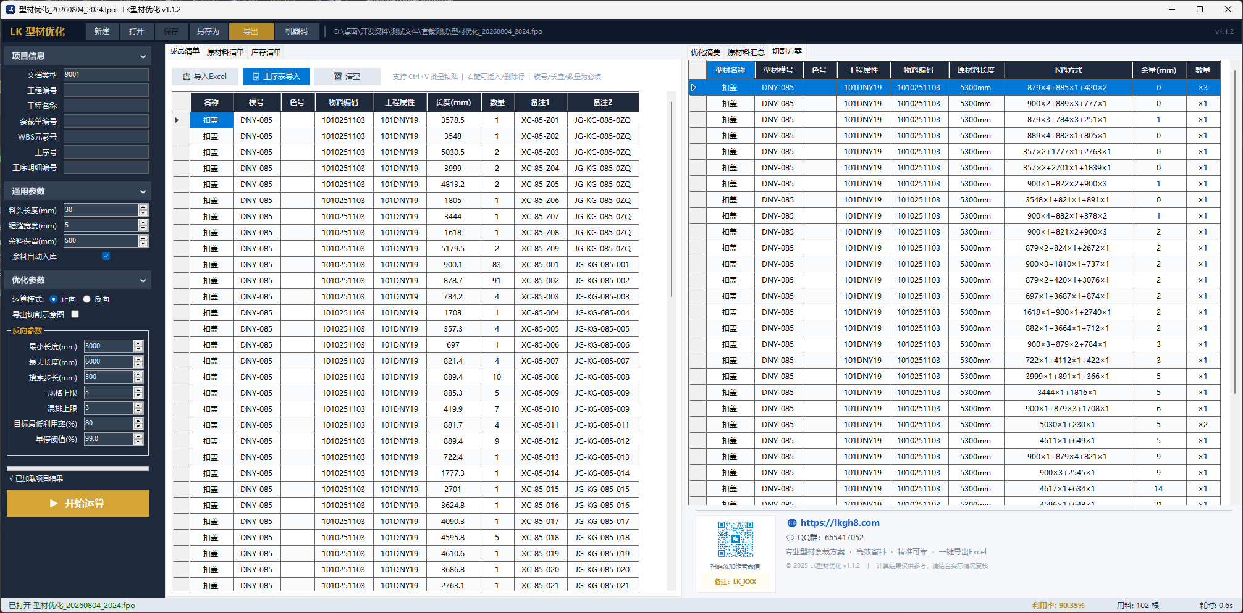Click the 工程编号 input field
Image resolution: width=1243 pixels, height=613 pixels.
tap(106, 90)
